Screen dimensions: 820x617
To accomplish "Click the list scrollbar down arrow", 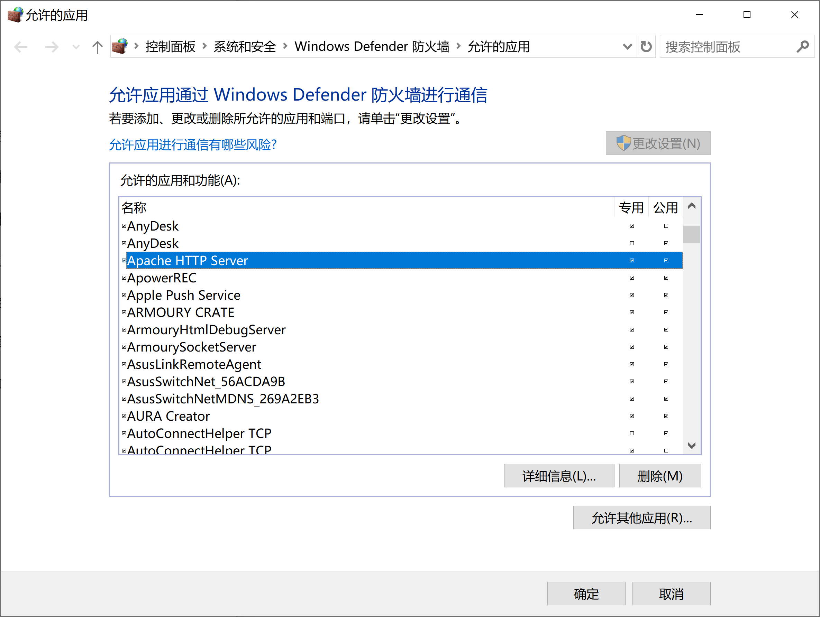I will point(691,446).
